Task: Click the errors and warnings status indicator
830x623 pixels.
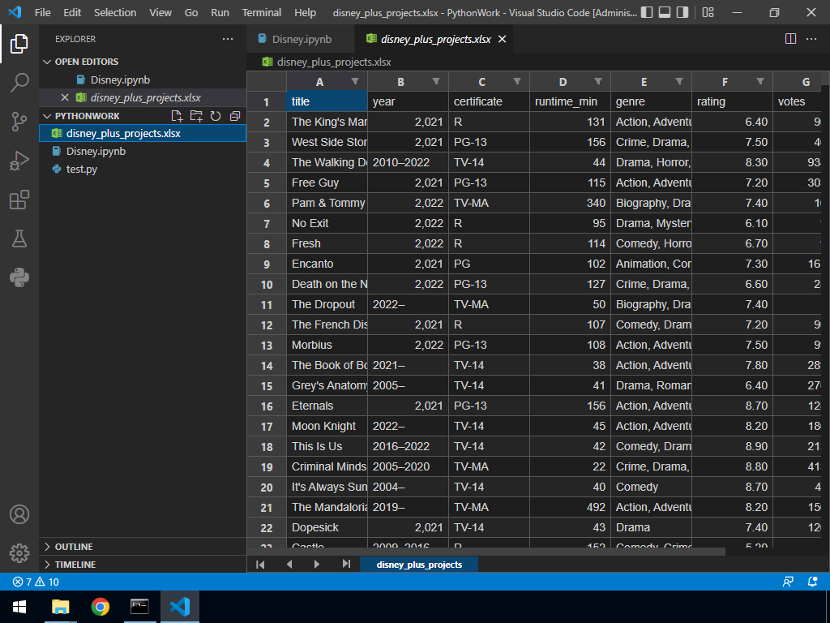Action: click(x=36, y=582)
